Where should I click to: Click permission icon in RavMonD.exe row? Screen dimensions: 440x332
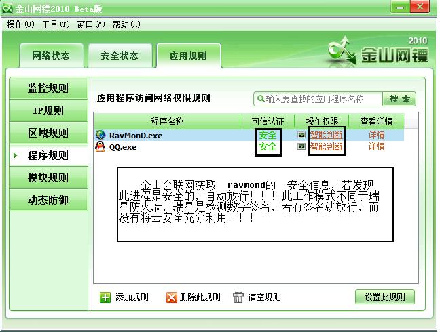(301, 136)
